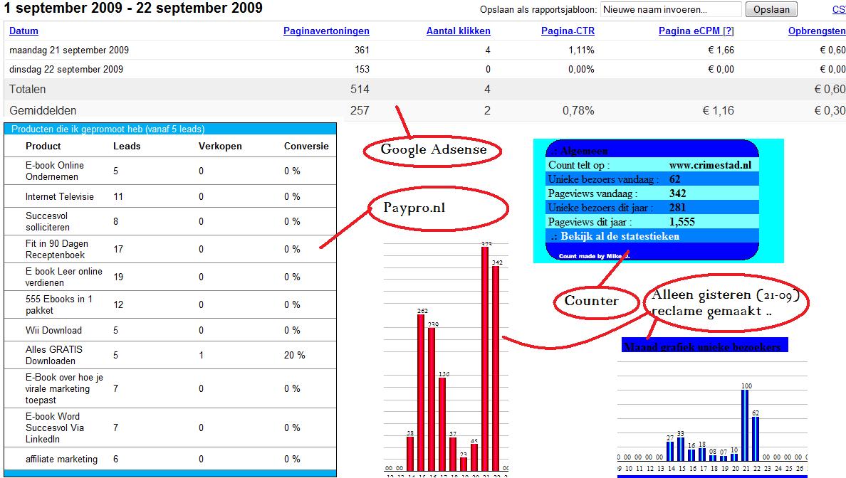Click the blue bar labeled 62
Viewport: 846px width, 478px height.
[x=756, y=439]
